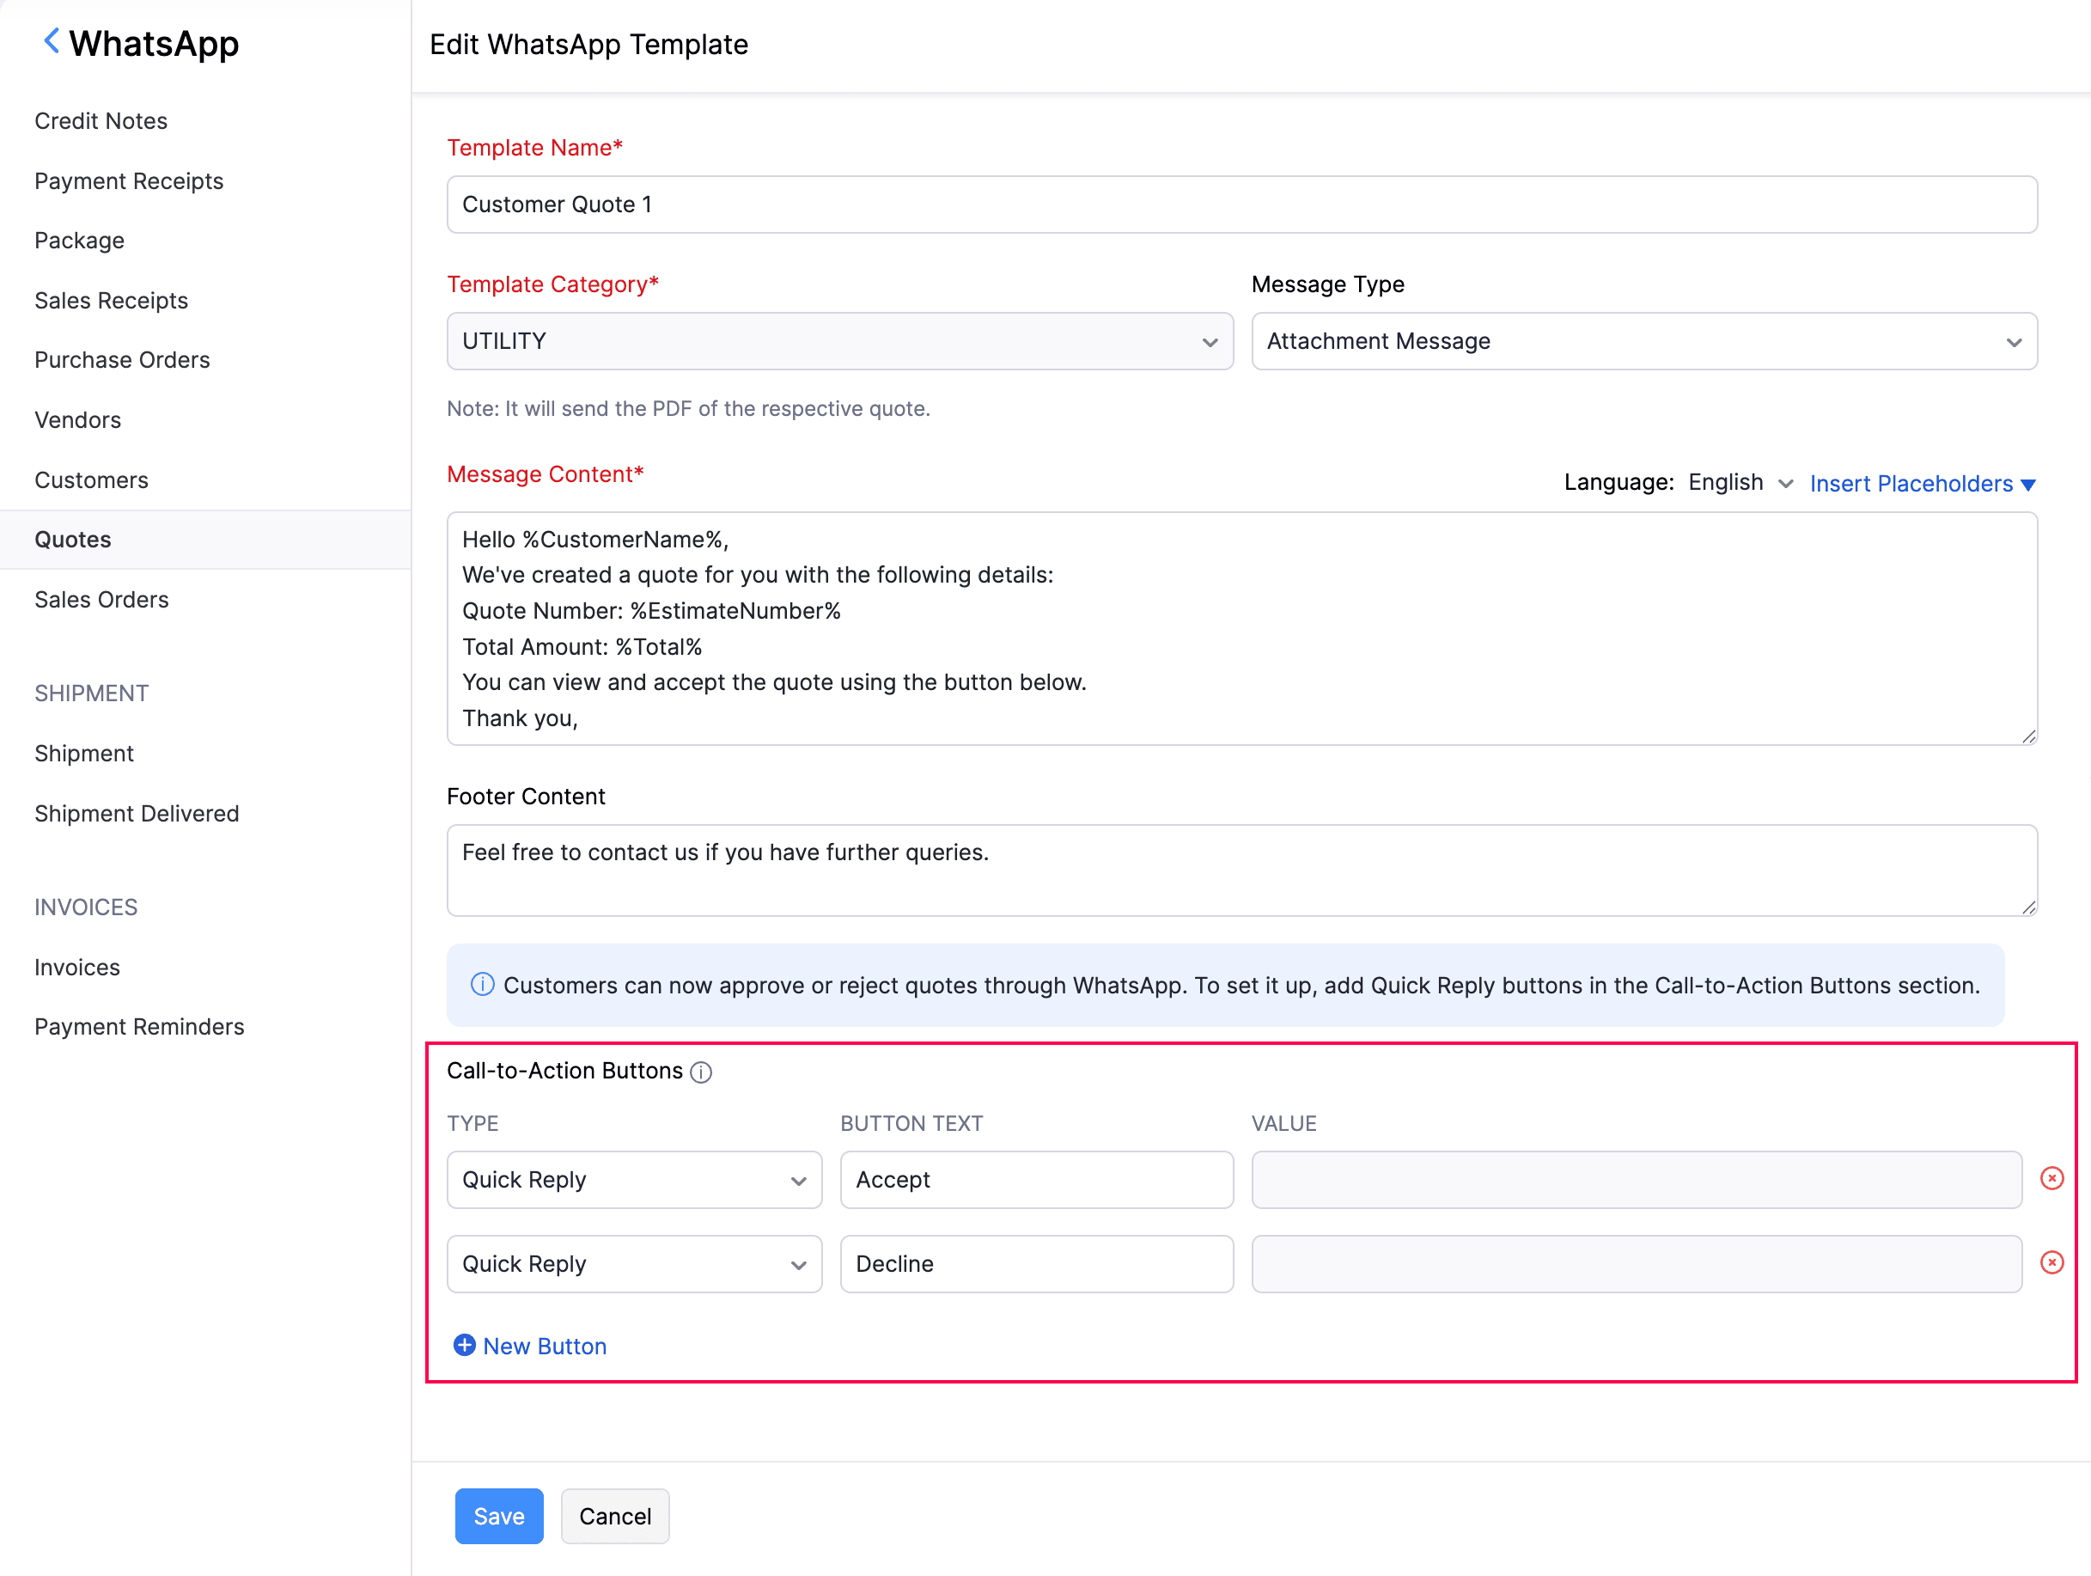
Task: Click the WhatsApp heading title
Action: [154, 44]
